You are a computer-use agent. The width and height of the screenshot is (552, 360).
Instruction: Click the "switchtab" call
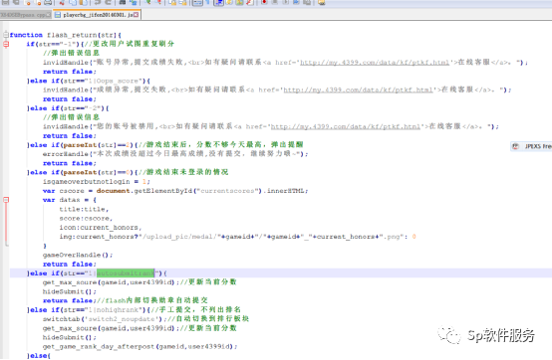(x=61, y=319)
